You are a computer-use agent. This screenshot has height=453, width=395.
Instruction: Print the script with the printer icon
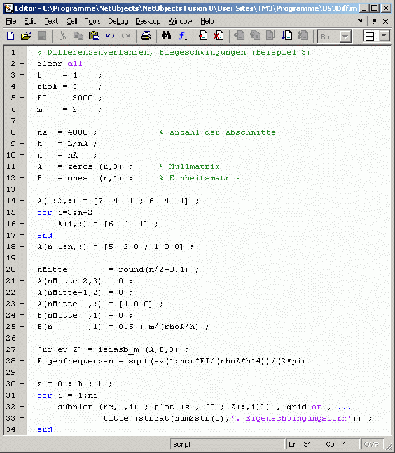146,36
